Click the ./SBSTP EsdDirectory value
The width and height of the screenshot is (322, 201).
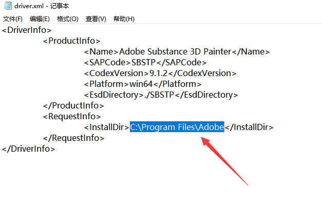tap(159, 95)
